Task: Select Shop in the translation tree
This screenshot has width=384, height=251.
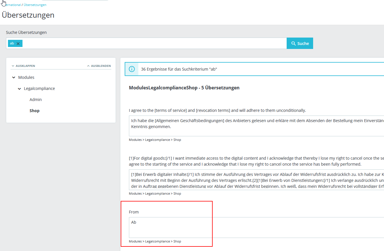Action: (x=34, y=111)
